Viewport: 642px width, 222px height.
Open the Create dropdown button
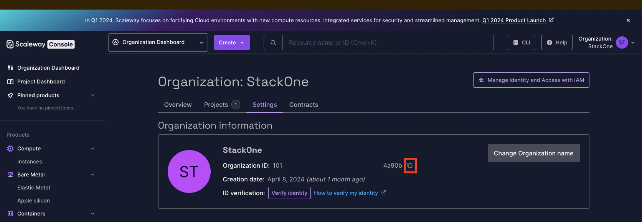pyautogui.click(x=232, y=42)
